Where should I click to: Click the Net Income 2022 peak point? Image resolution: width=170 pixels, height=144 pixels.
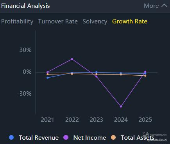[x=72, y=59]
